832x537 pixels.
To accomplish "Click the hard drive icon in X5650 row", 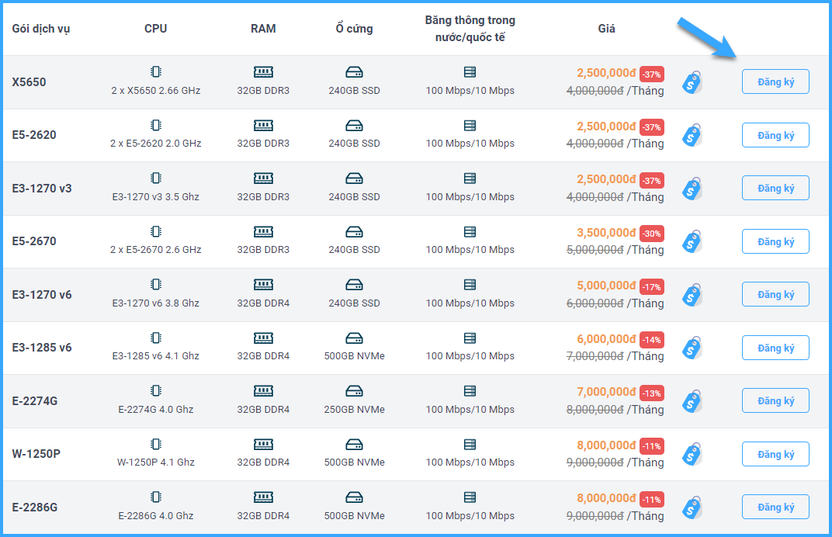I will [x=354, y=72].
